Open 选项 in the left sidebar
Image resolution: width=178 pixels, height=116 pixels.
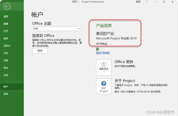click(x=6, y=94)
